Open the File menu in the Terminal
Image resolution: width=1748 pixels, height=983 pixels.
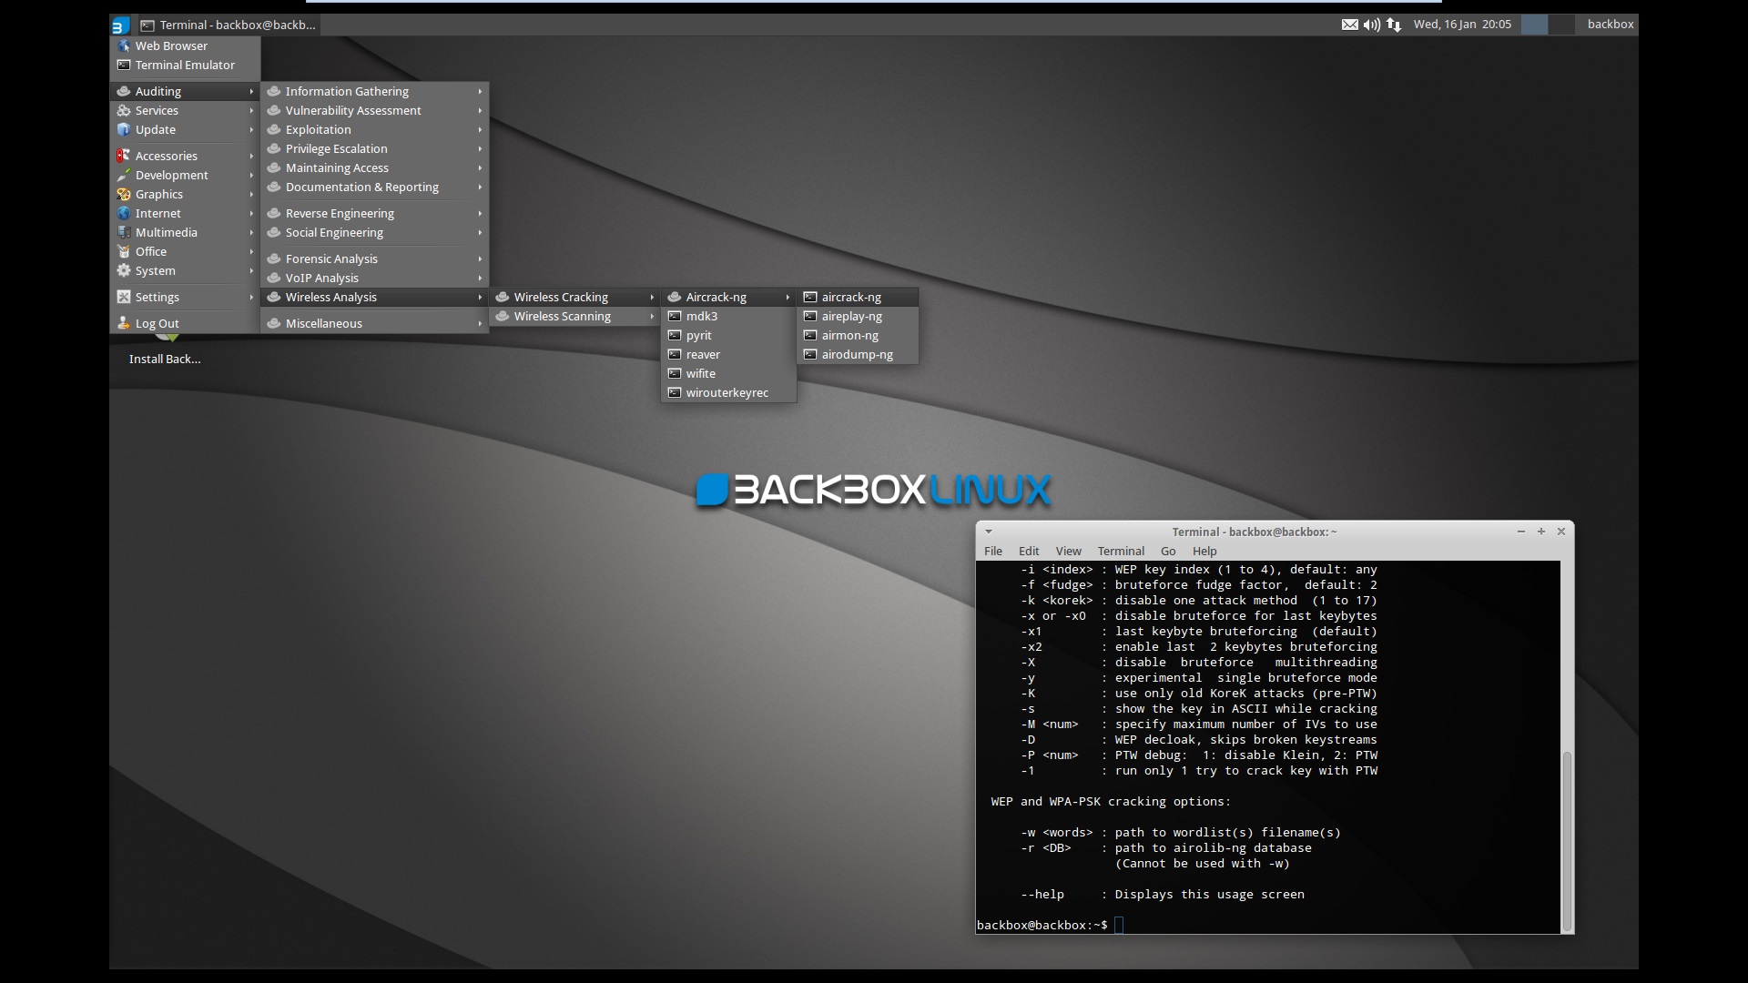point(992,551)
